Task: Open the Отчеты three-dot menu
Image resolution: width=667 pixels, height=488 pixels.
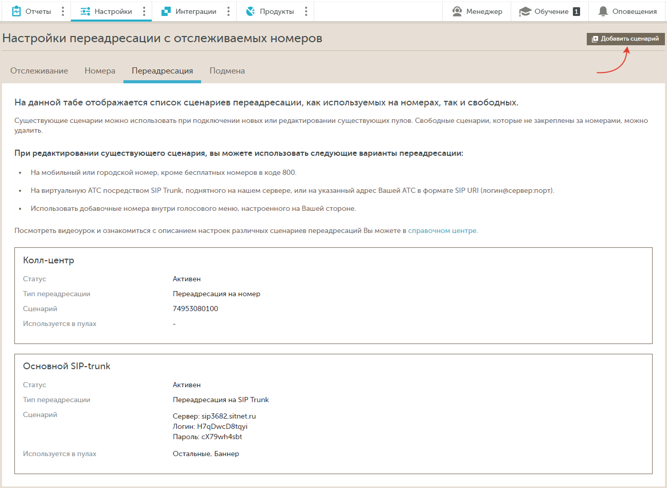Action: click(x=63, y=11)
